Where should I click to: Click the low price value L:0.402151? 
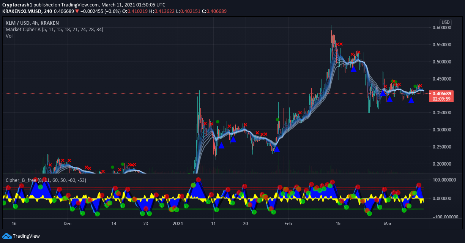pyautogui.click(x=188, y=11)
